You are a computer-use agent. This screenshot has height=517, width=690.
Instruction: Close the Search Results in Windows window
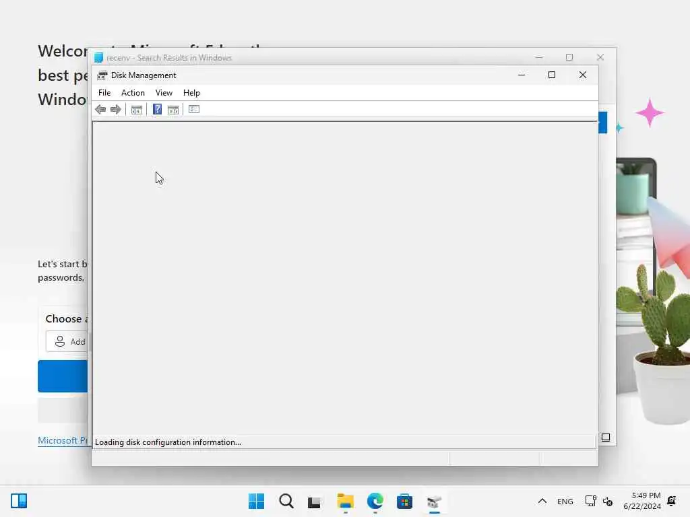tap(600, 57)
